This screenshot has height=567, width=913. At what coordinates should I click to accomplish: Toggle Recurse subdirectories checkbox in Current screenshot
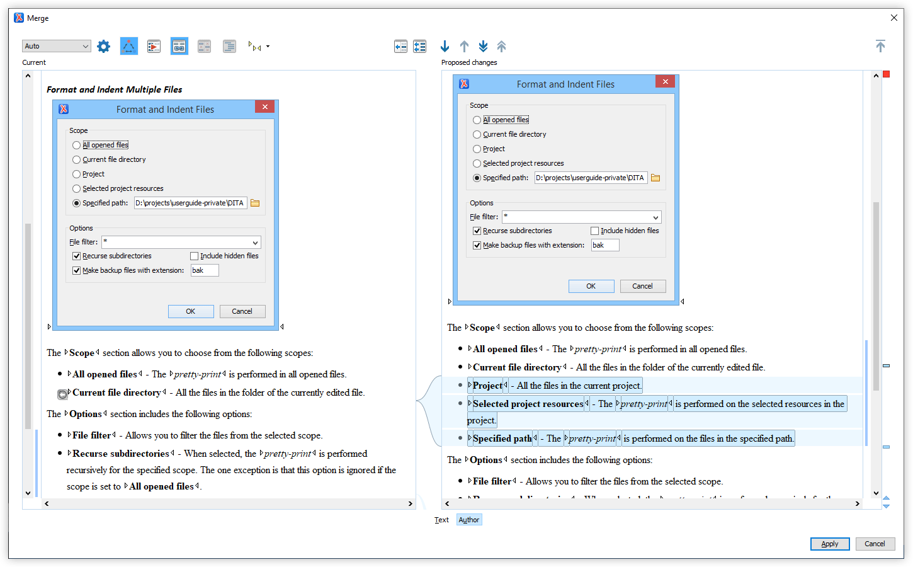[76, 256]
